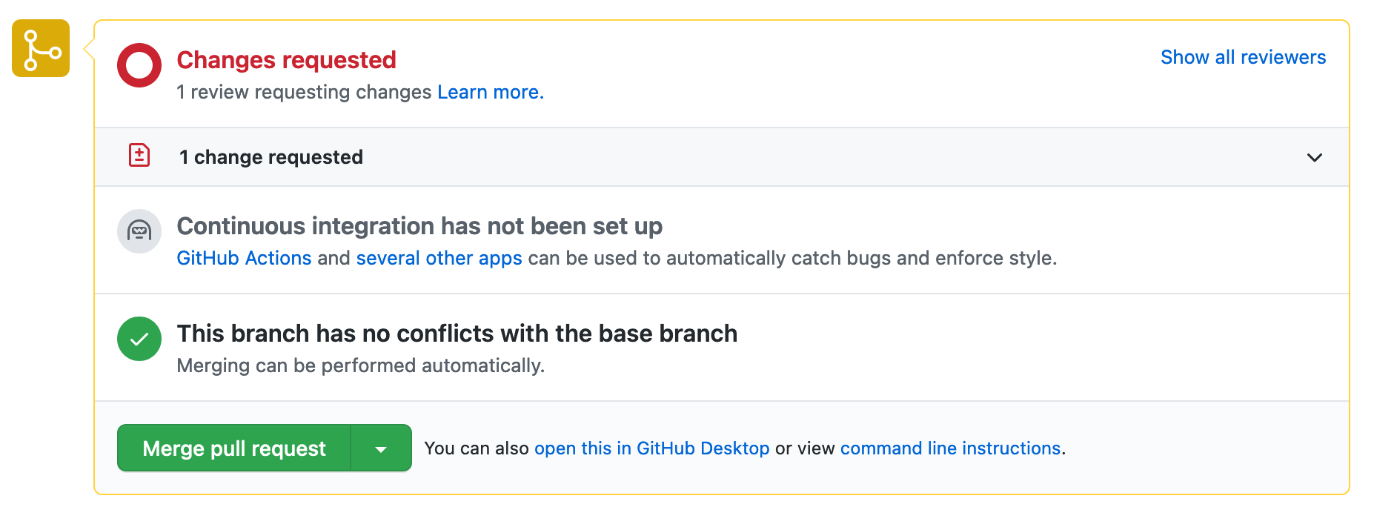This screenshot has width=1374, height=510.
Task: Open the several other apps link
Action: 439,258
